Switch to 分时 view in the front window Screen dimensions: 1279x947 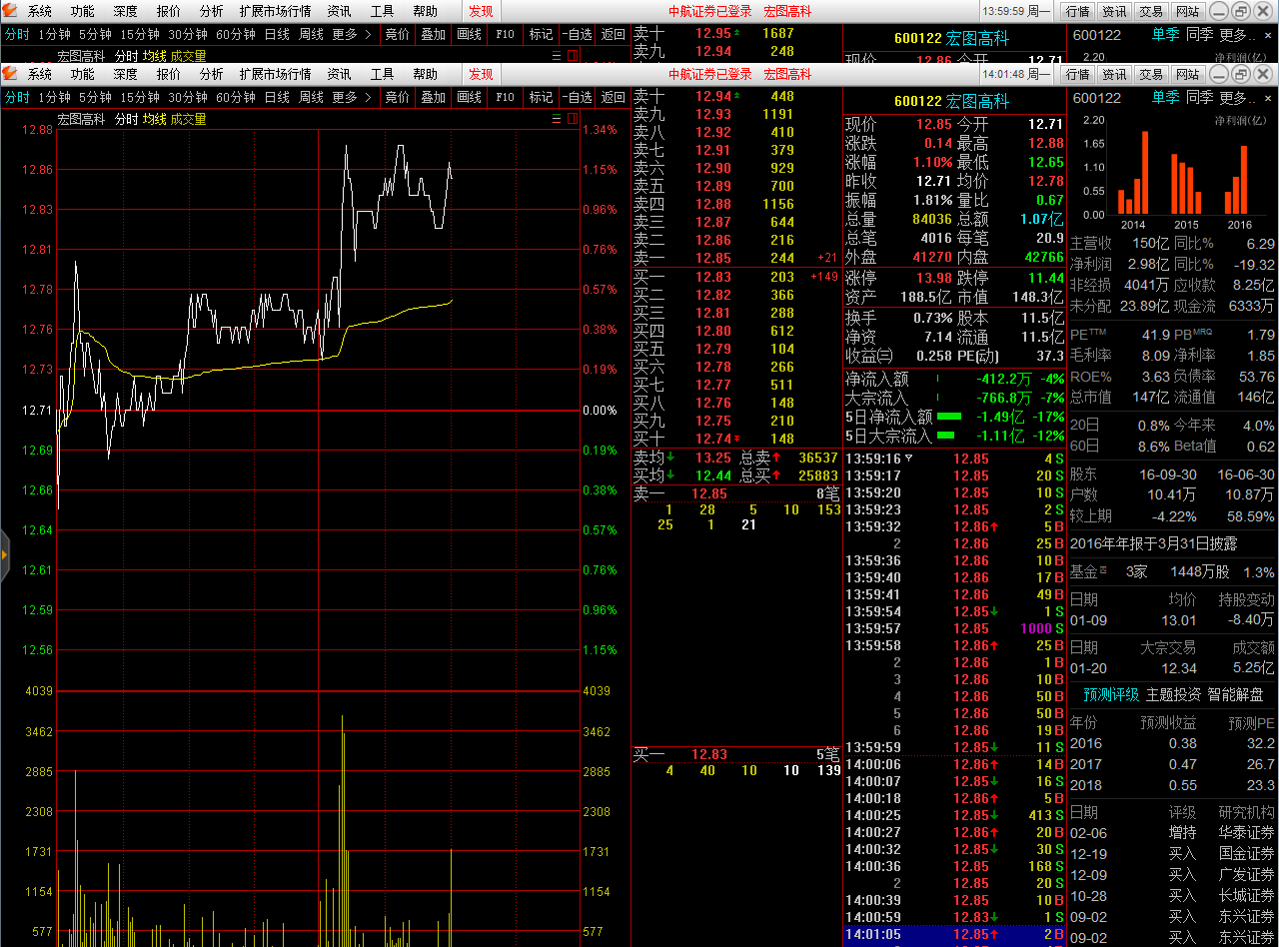click(x=17, y=97)
